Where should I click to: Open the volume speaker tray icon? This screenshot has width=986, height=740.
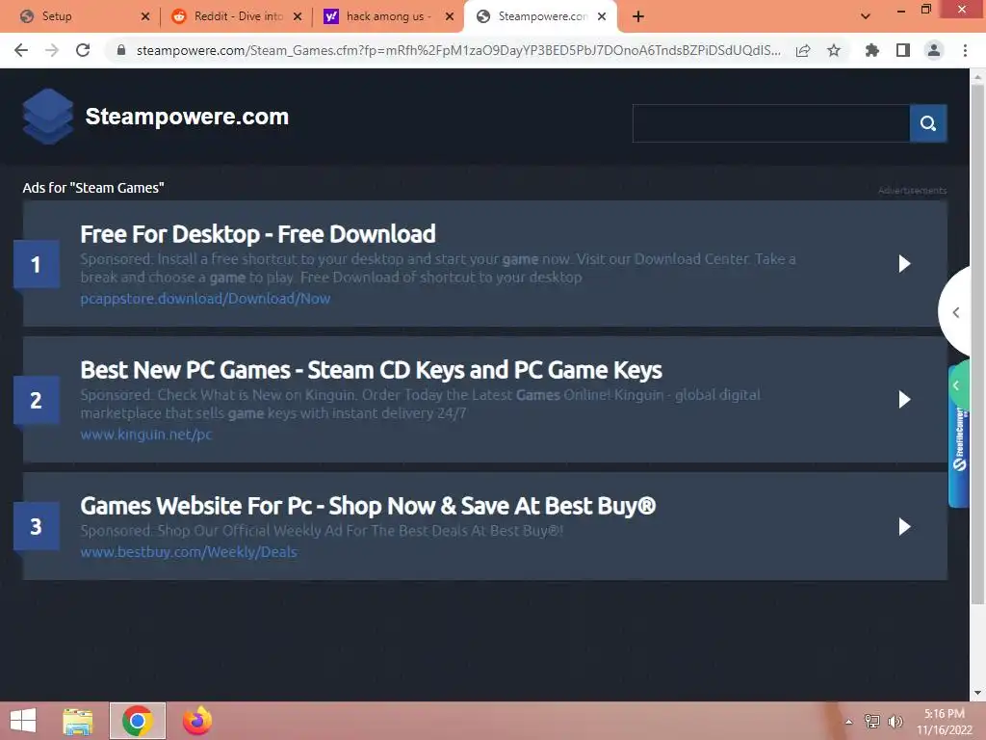coord(895,721)
